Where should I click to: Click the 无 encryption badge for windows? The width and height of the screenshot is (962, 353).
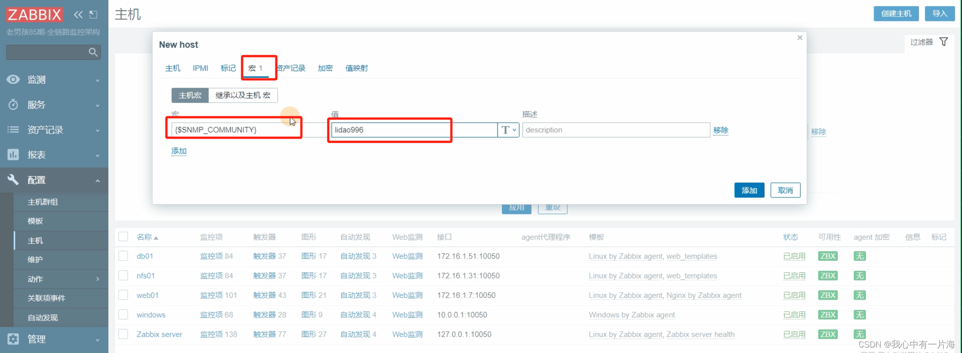860,315
